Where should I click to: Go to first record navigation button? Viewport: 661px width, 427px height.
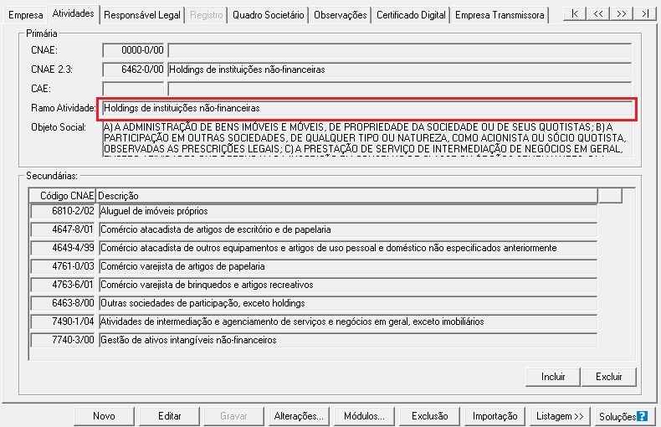575,14
